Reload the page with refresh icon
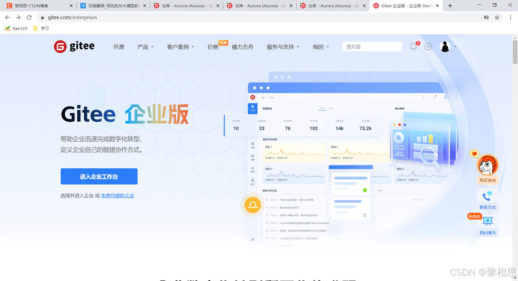The image size is (518, 281). point(29,17)
